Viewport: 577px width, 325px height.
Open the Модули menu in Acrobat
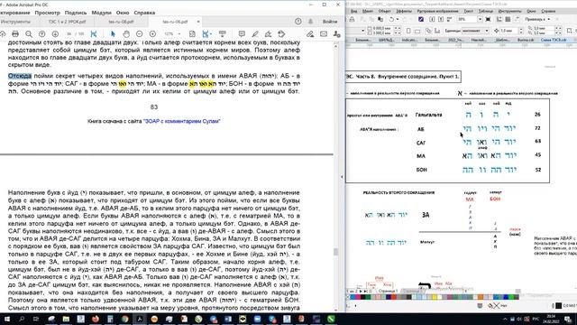pos(101,13)
